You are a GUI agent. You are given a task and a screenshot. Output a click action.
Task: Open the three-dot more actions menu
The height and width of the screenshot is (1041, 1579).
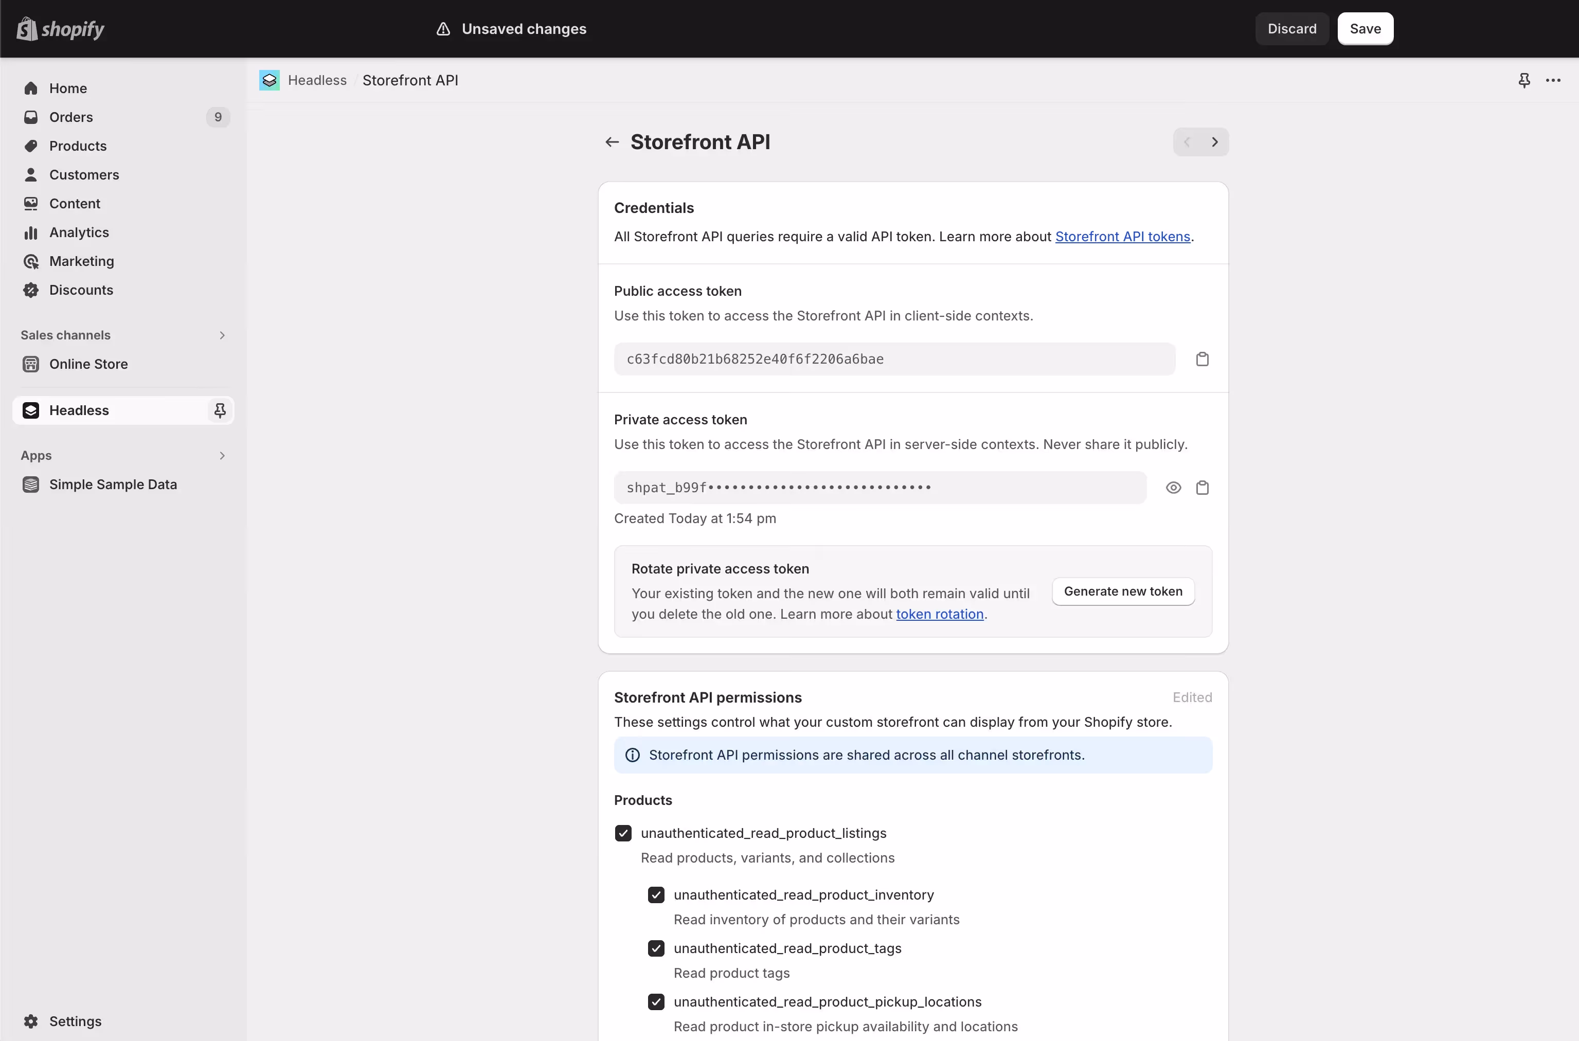tap(1553, 80)
